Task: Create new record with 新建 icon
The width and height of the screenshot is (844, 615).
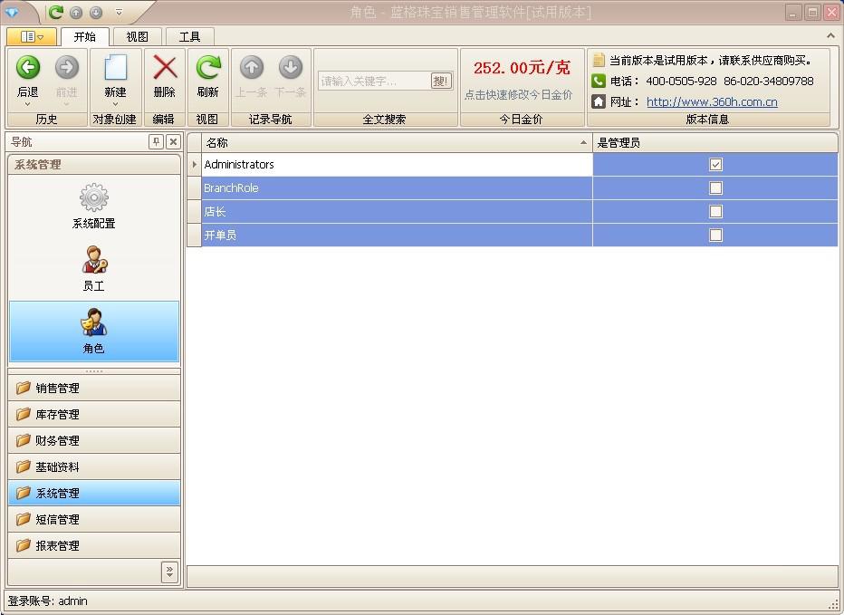Action: click(x=115, y=67)
